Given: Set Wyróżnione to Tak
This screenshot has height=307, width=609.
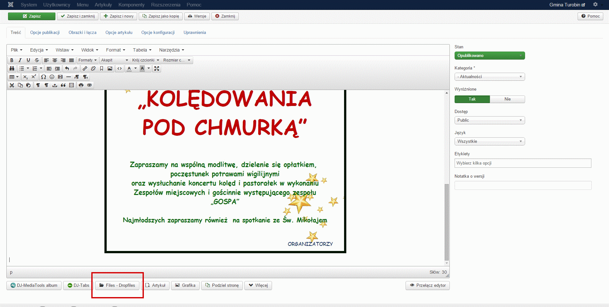Looking at the screenshot, I should pyautogui.click(x=472, y=99).
